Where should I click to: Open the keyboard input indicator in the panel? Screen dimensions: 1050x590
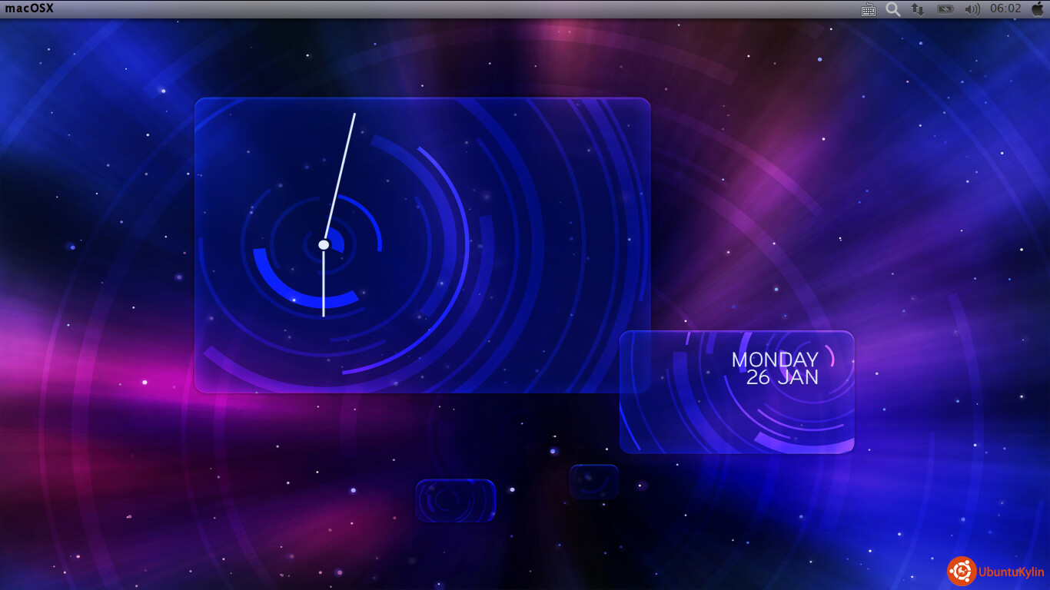click(x=869, y=9)
